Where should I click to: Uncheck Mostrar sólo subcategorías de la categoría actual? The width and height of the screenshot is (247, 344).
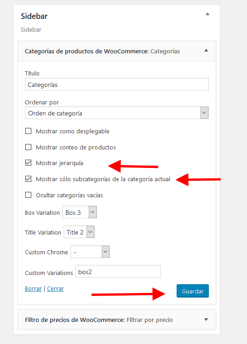(29, 179)
